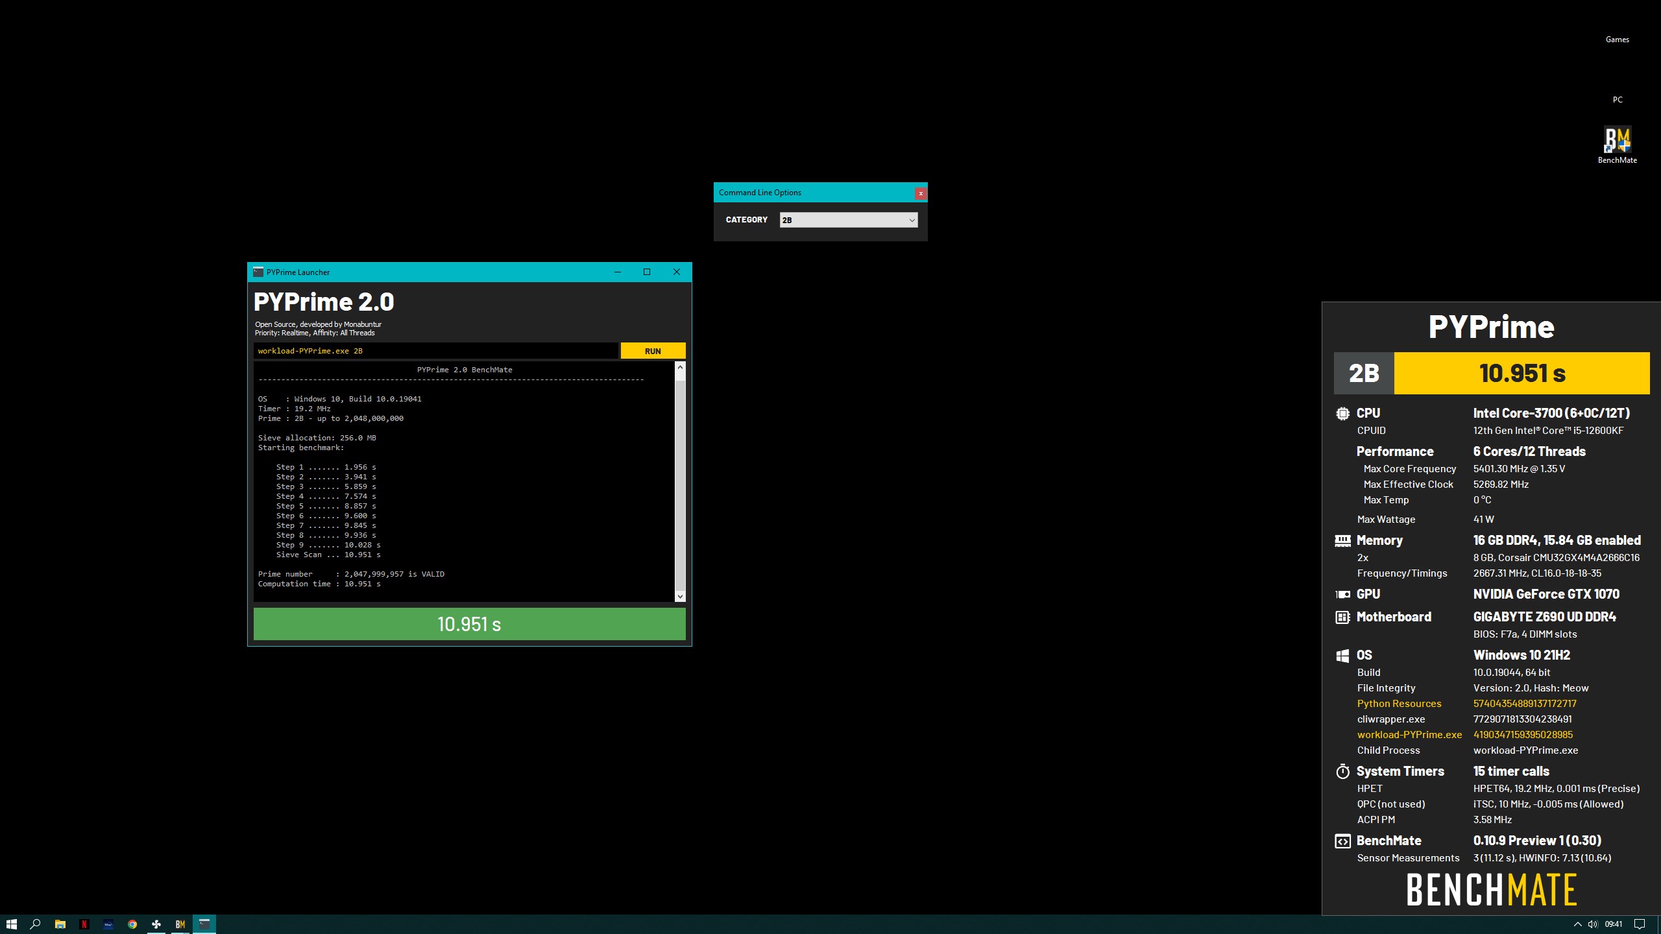Click the console scrollbar down arrow
The image size is (1661, 934).
coord(680,596)
